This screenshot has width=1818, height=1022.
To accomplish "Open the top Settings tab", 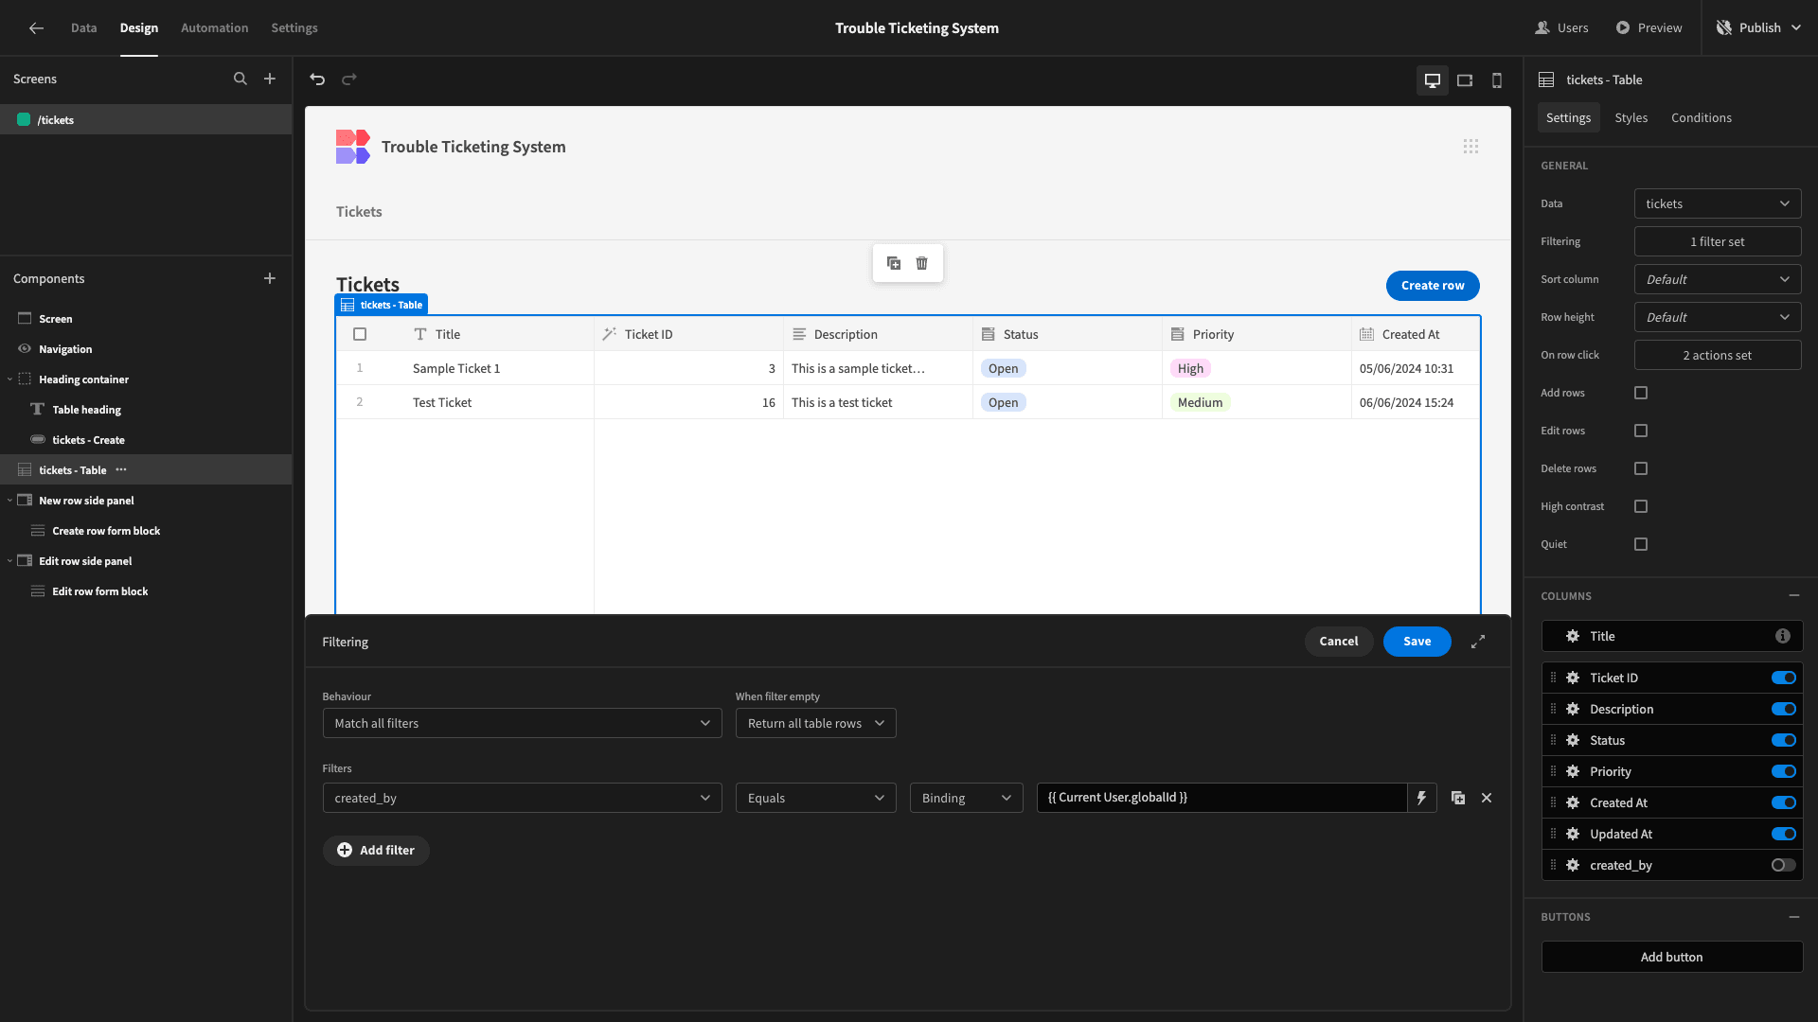I will coord(294,28).
